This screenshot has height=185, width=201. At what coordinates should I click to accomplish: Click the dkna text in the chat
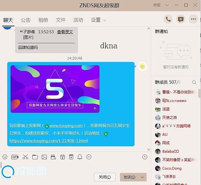coord(109,46)
